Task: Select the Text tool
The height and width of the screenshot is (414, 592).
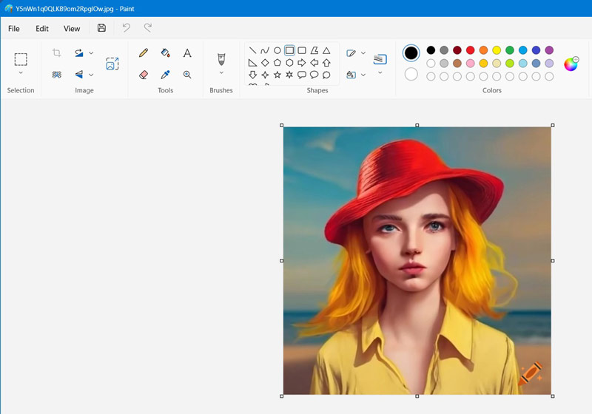Action: (187, 52)
